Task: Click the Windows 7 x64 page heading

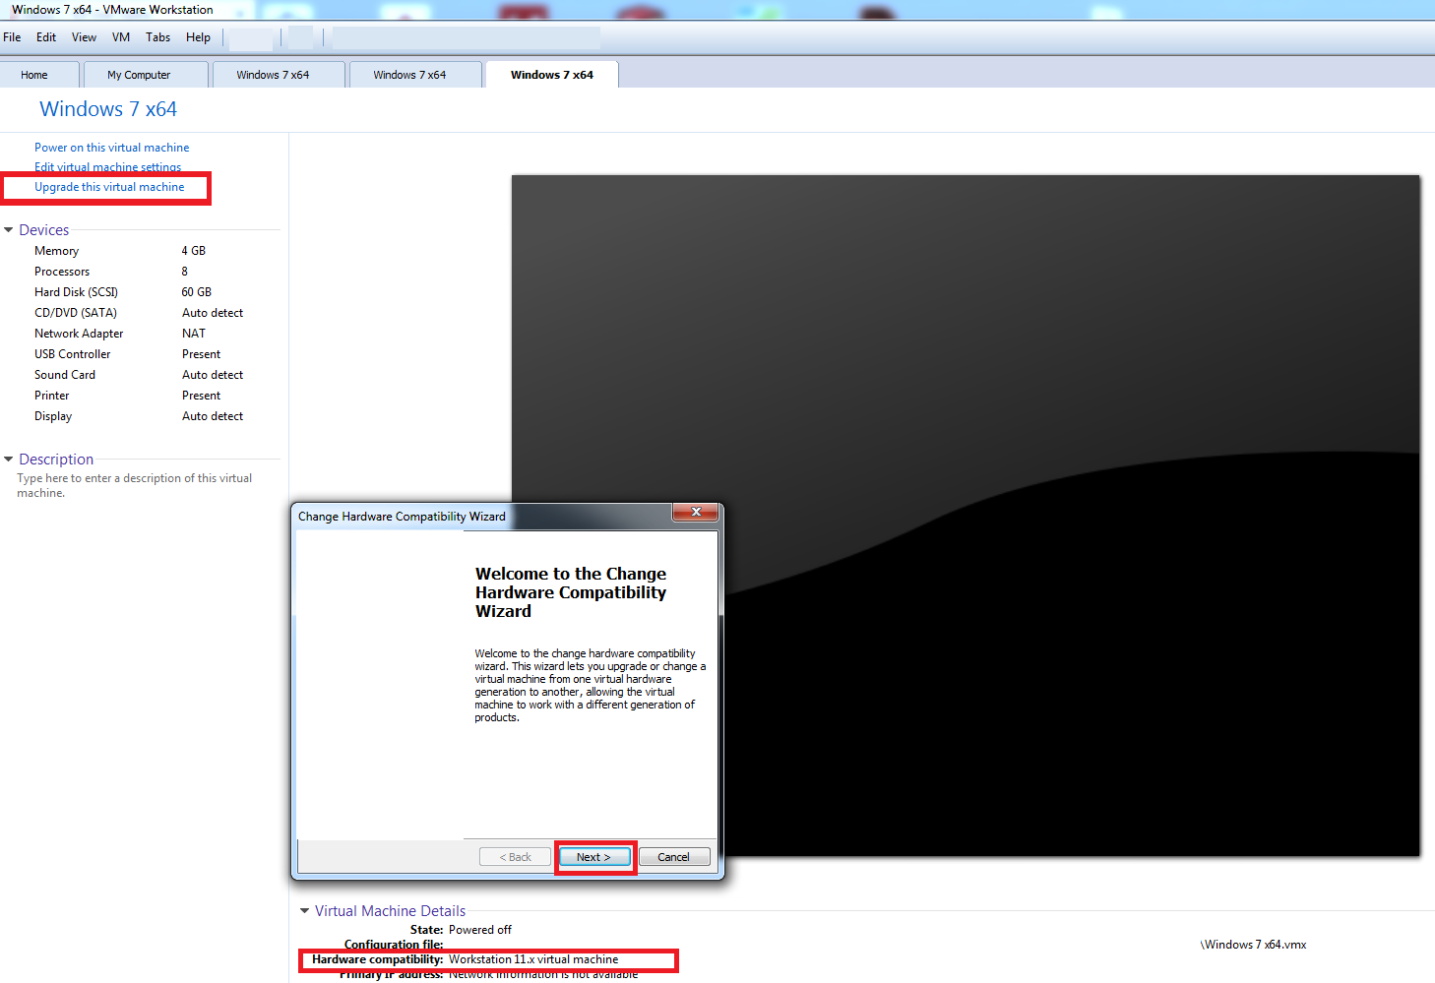Action: pyautogui.click(x=108, y=109)
